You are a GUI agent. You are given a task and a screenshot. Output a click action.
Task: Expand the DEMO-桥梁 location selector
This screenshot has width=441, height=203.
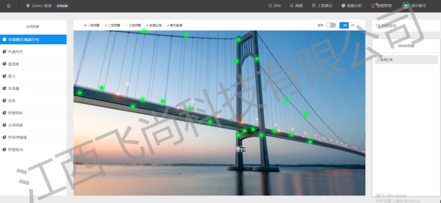click(x=39, y=6)
